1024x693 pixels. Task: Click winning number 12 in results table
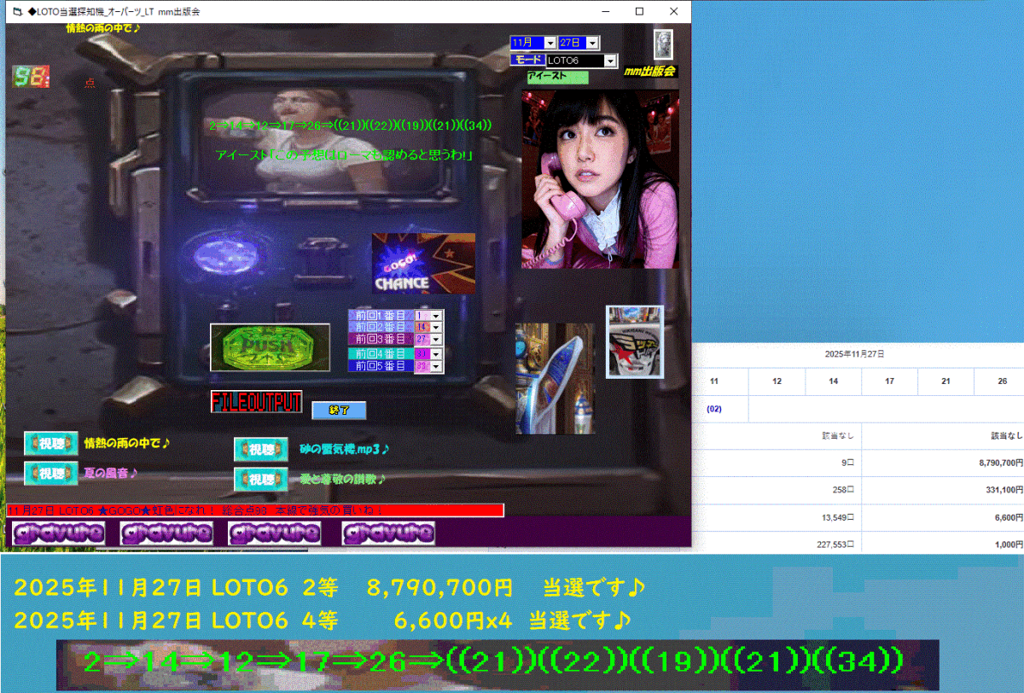coord(777,381)
